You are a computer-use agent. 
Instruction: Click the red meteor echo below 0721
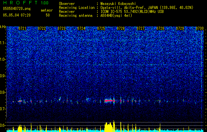pos(20,101)
